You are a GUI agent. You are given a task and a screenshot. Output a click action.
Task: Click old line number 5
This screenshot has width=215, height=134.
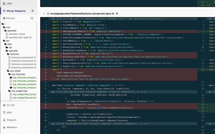(46, 31)
